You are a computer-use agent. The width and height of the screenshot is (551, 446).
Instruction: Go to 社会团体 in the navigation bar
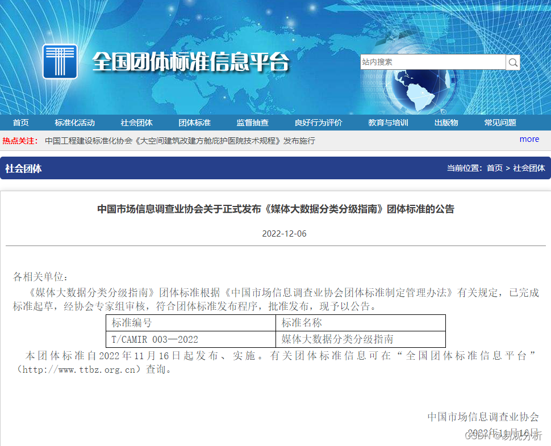click(x=137, y=123)
